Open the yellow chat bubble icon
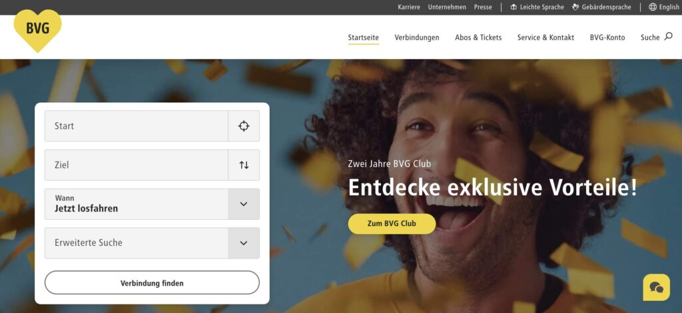This screenshot has width=682, height=313. point(656,287)
